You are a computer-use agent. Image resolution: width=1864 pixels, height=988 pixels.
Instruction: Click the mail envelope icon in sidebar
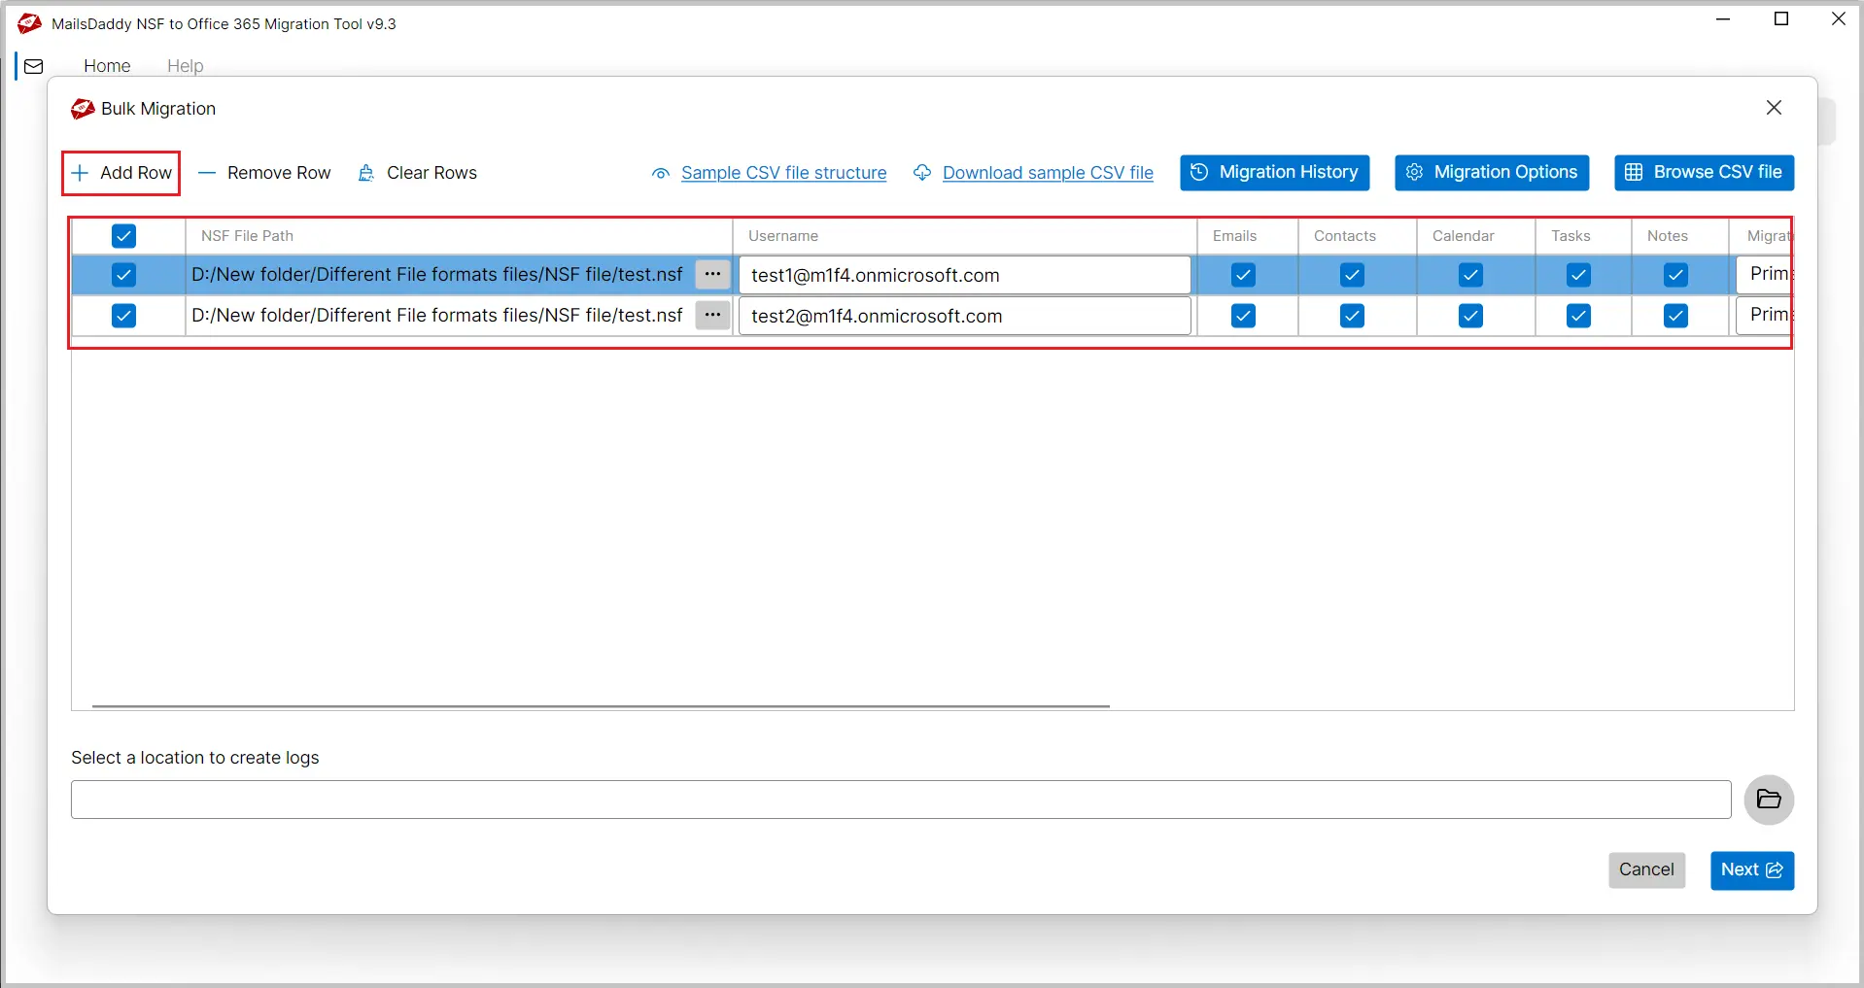[34, 66]
